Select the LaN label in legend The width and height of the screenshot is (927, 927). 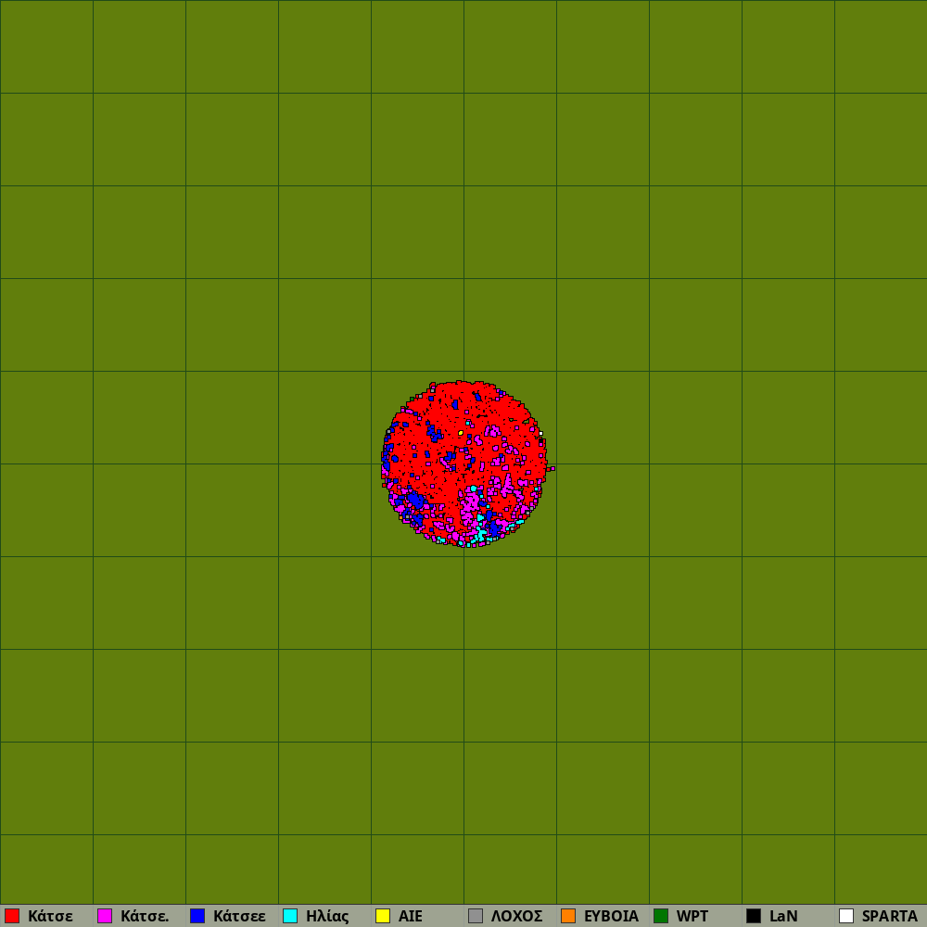[x=783, y=917]
